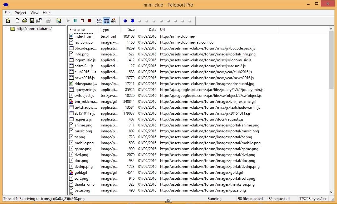This screenshot has height=204, width=337.
Task: Click the unknown-file icon beside swfobject.js
Action: (x=71, y=95)
